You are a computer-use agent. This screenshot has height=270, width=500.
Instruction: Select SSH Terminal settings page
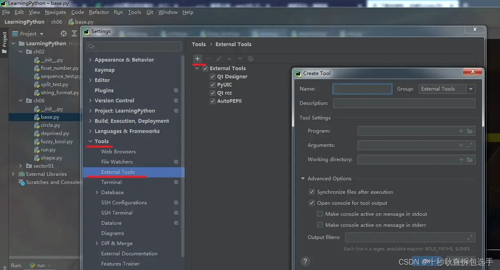[117, 213]
